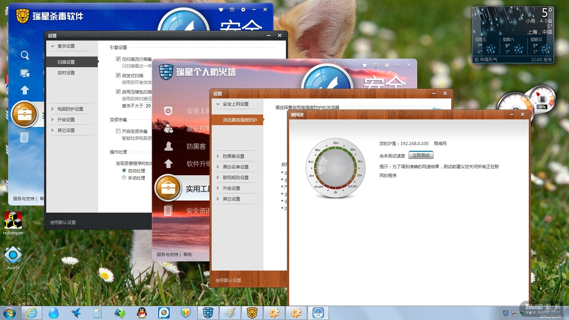Viewport: 569px width, 320px height.
Task: Open the QQ penguin icon in taskbar
Action: pos(142,313)
